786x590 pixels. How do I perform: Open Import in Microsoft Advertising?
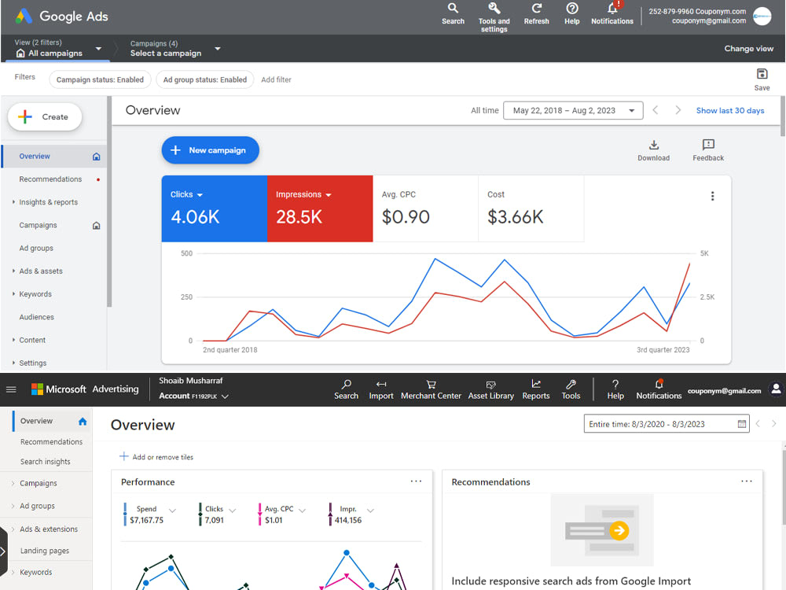[381, 385]
